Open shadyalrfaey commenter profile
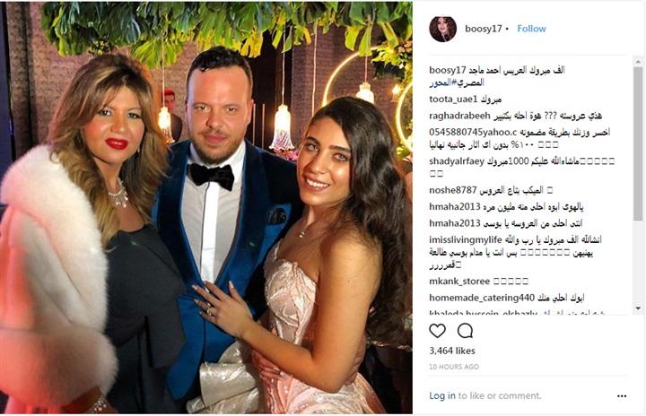Screen dimensions: 646x416 pos(457,161)
